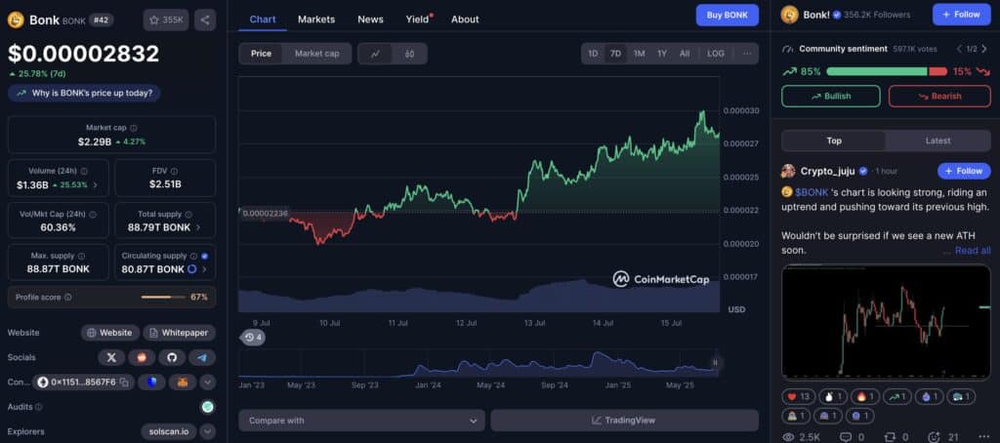Viewport: 1000px width, 443px height.
Task: Click the share icon beside the watchlist star
Action: (x=205, y=20)
